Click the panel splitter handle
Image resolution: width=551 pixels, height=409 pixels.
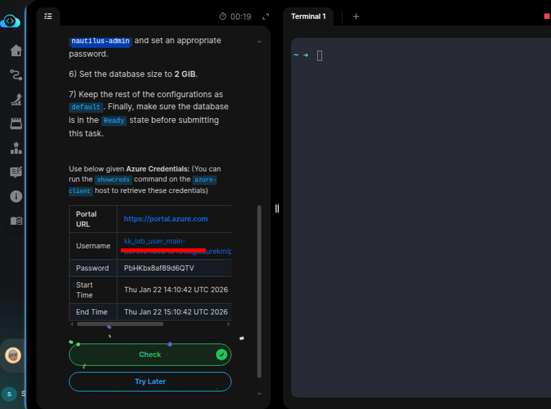(277, 209)
